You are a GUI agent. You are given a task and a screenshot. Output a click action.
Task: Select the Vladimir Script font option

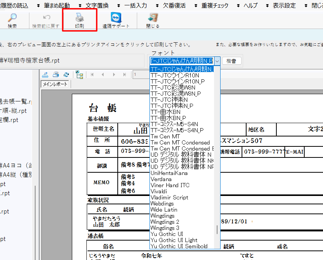[x=169, y=197]
